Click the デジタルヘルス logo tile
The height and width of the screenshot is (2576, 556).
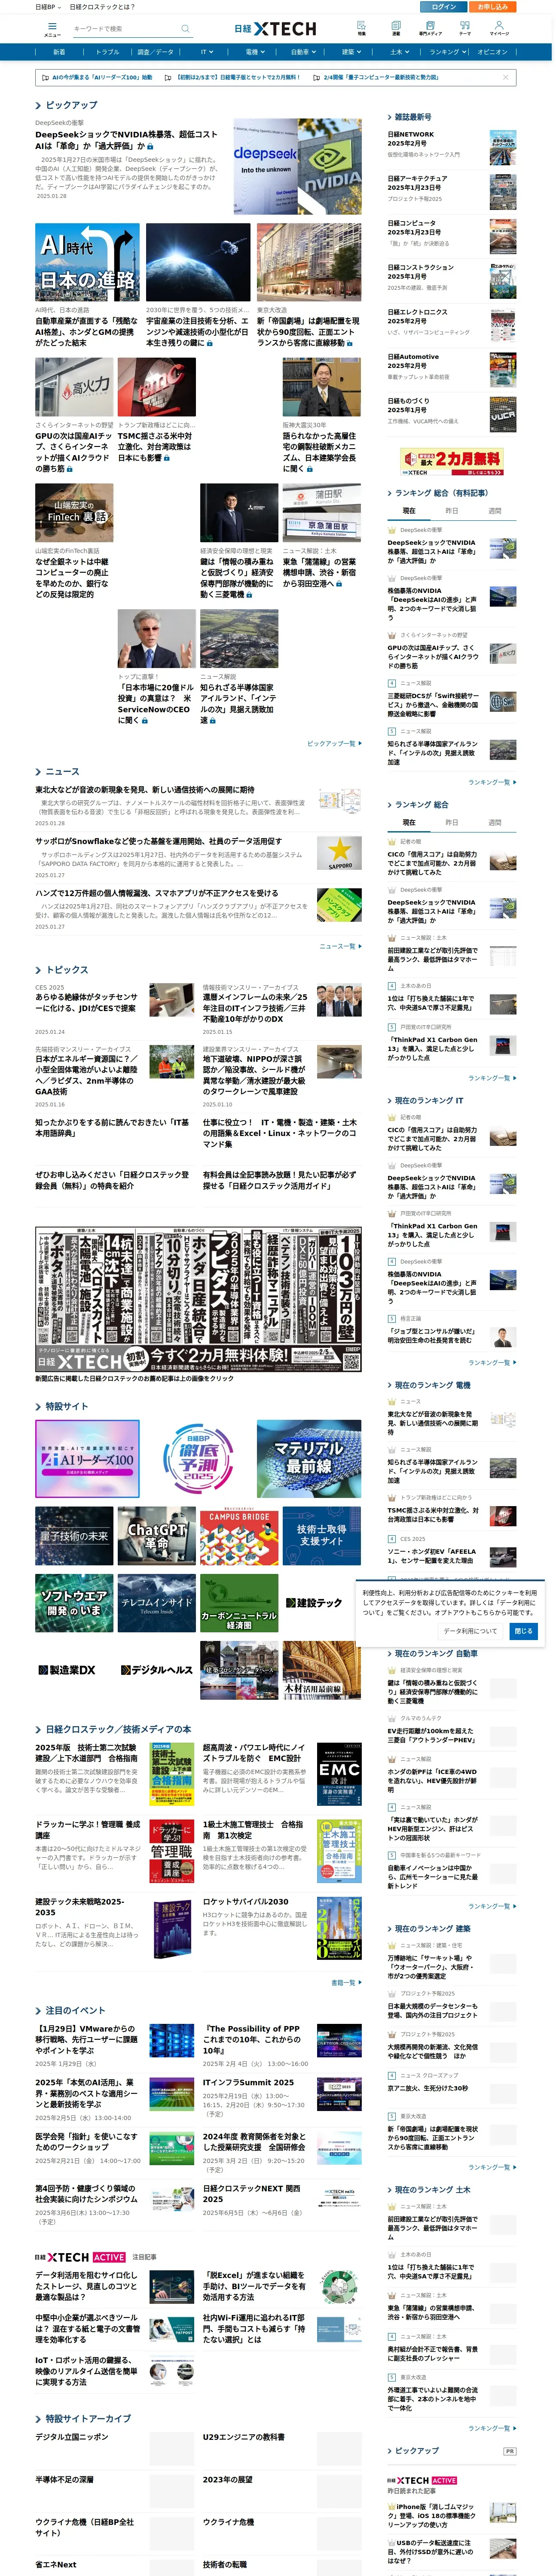156,1670
